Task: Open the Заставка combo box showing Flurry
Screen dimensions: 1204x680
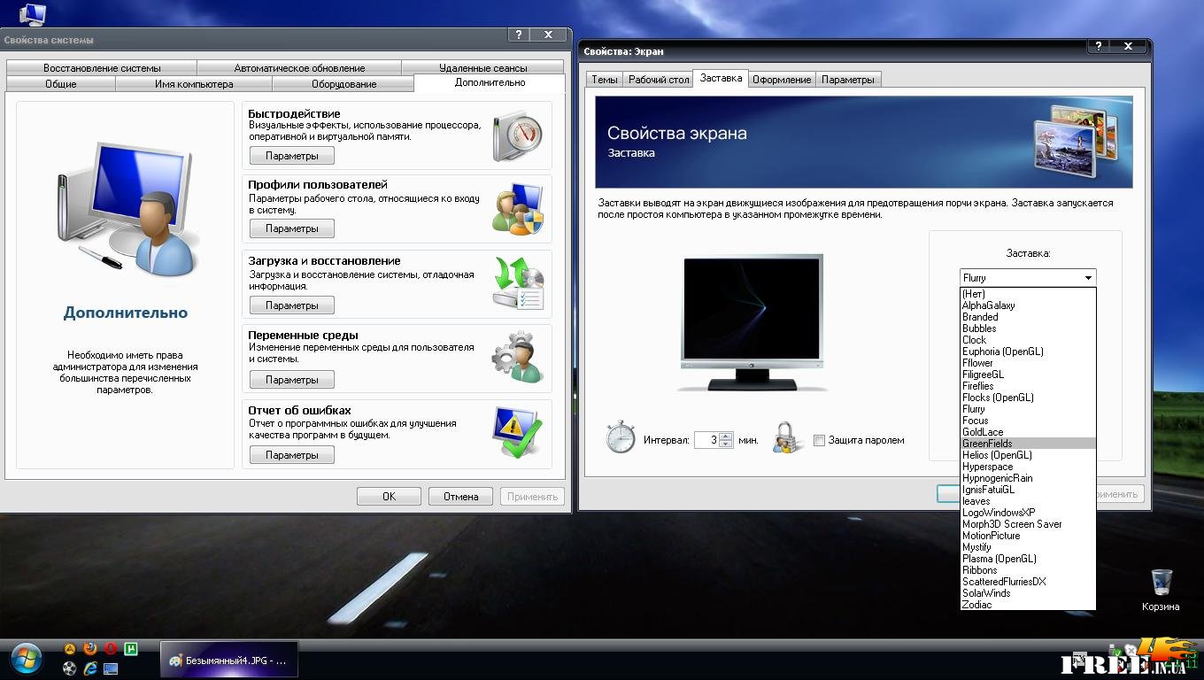Action: (x=1028, y=277)
